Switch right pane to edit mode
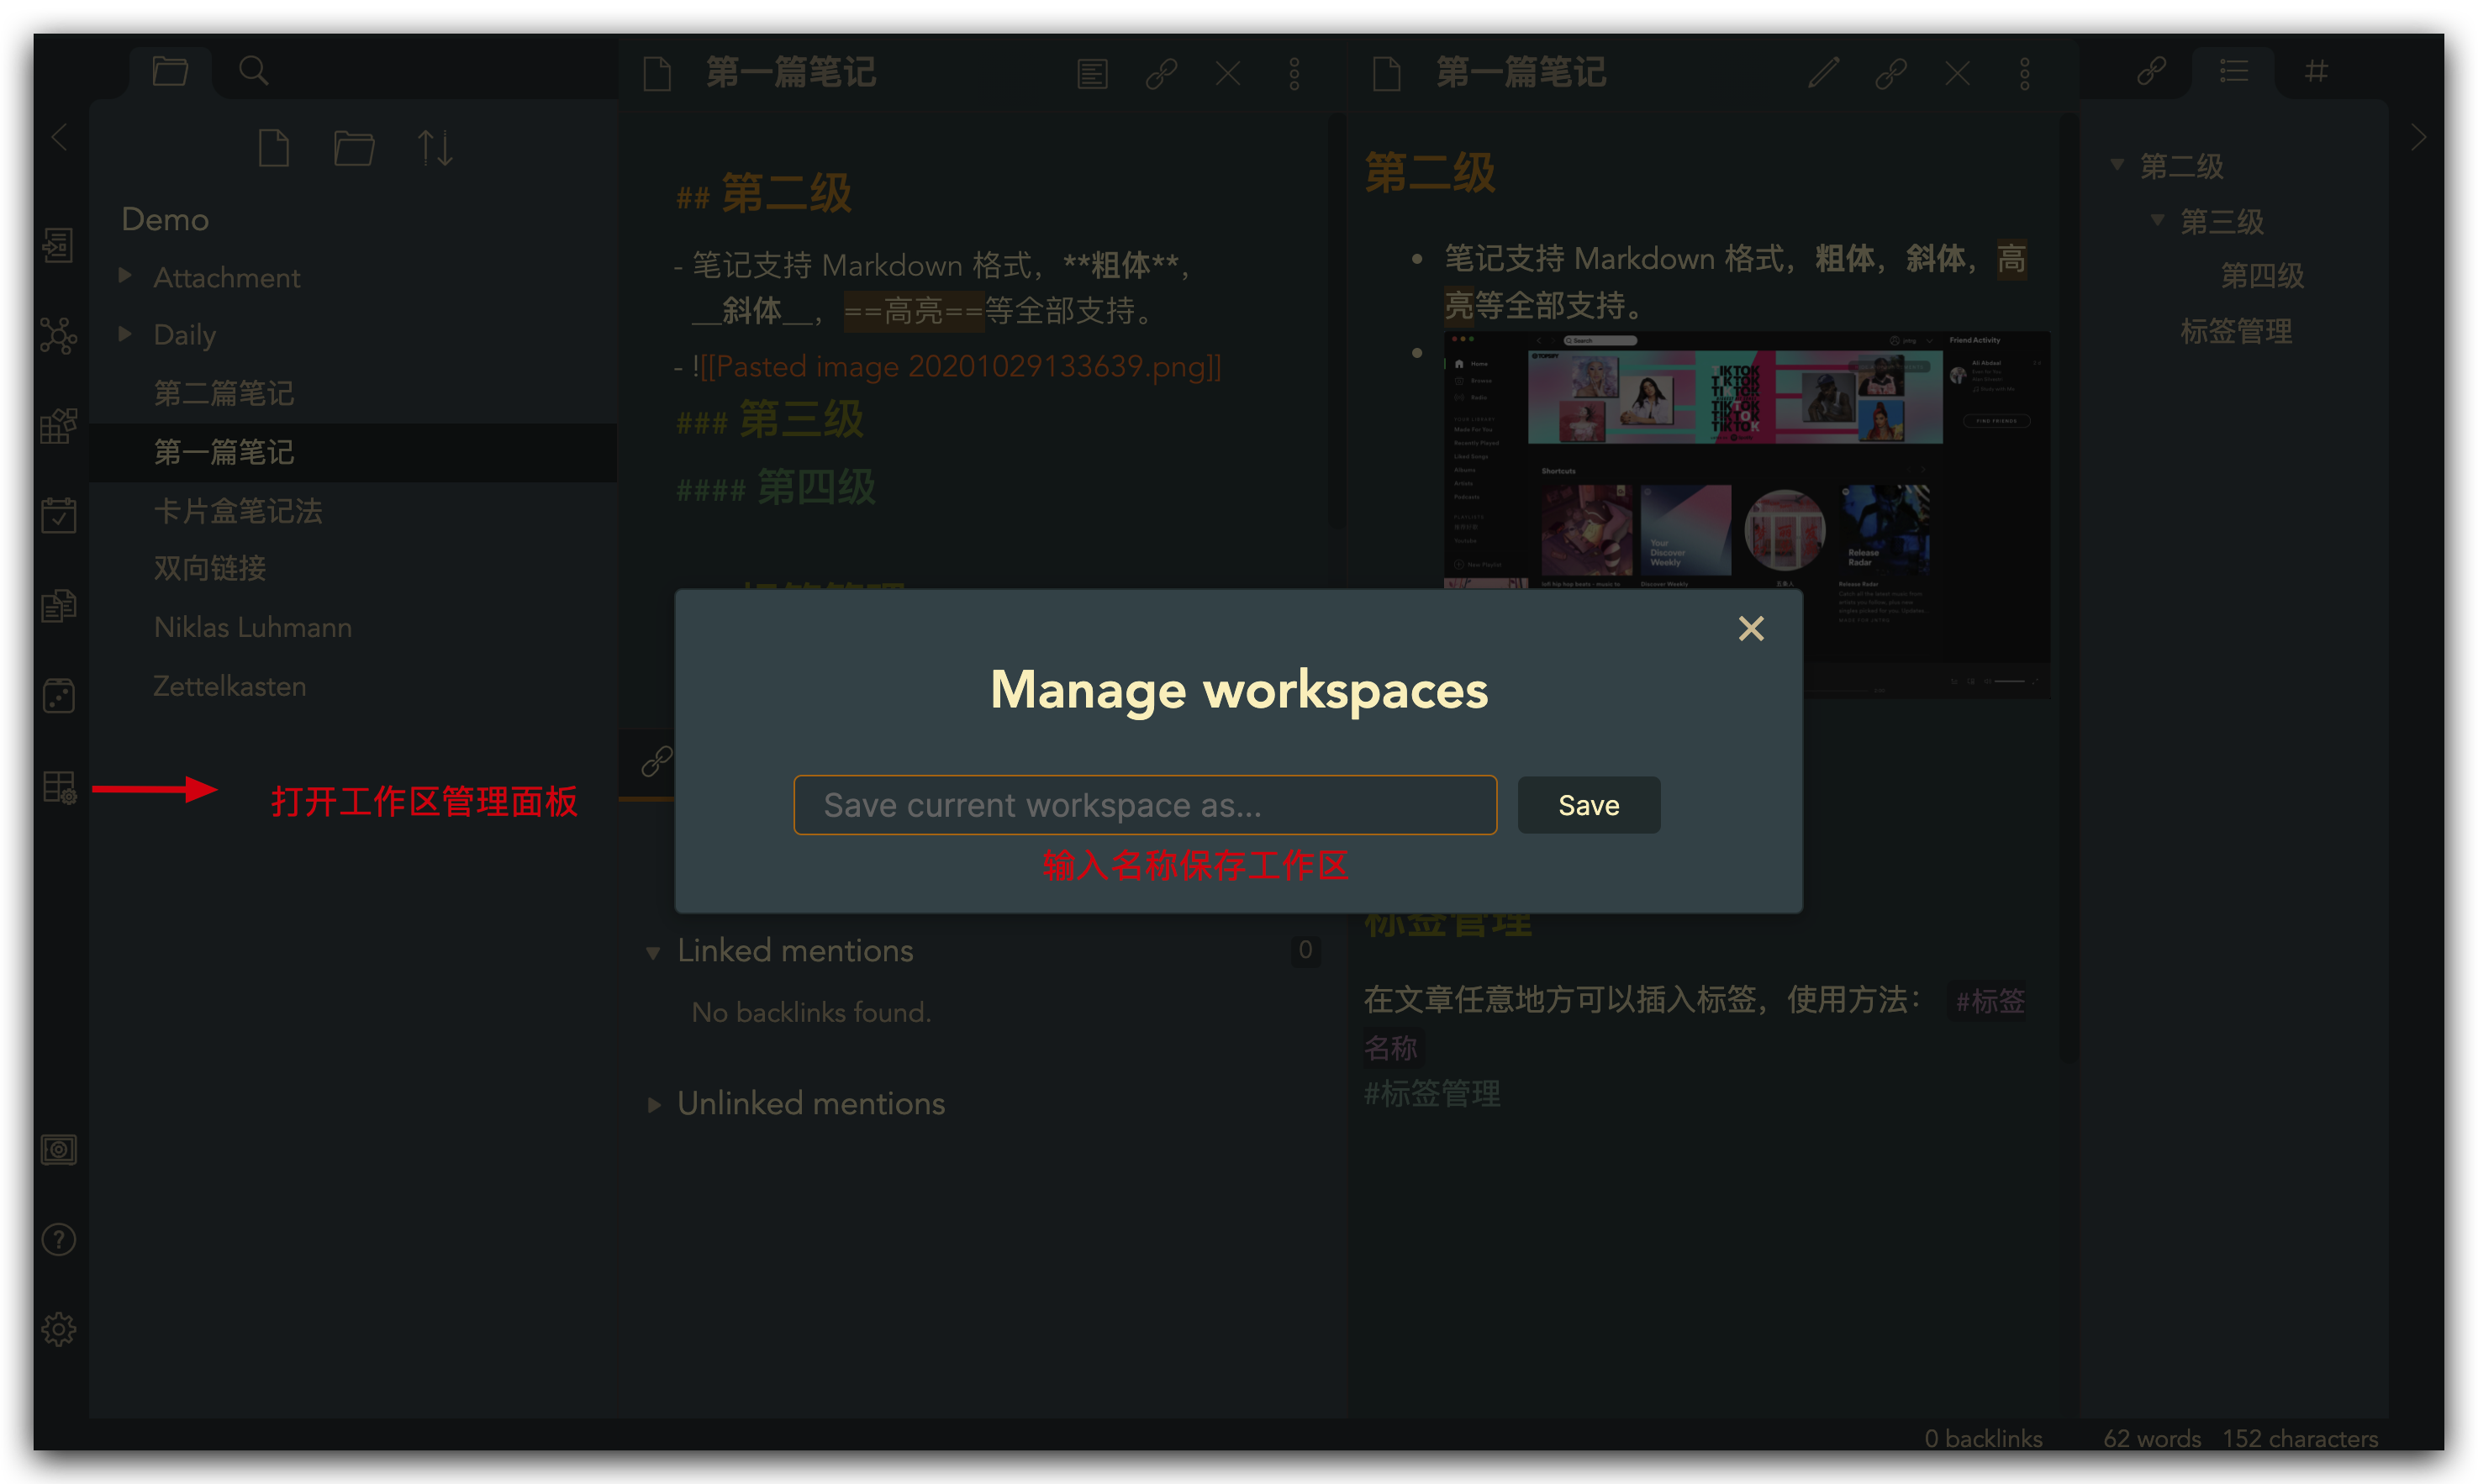 (1824, 73)
